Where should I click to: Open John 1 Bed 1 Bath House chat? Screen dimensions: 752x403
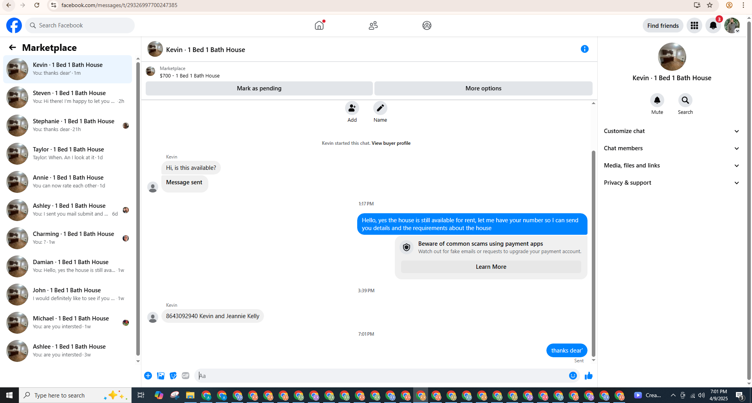pyautogui.click(x=68, y=294)
